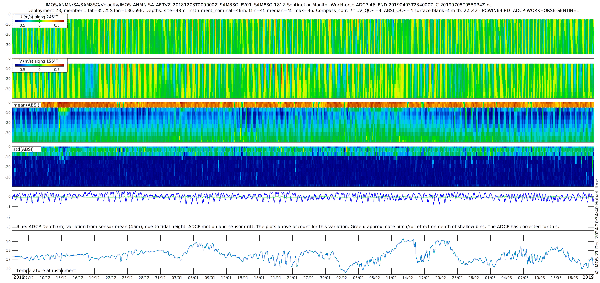Click the 'Temperature at instrument' label
This screenshot has width=600, height=283.
click(46, 271)
